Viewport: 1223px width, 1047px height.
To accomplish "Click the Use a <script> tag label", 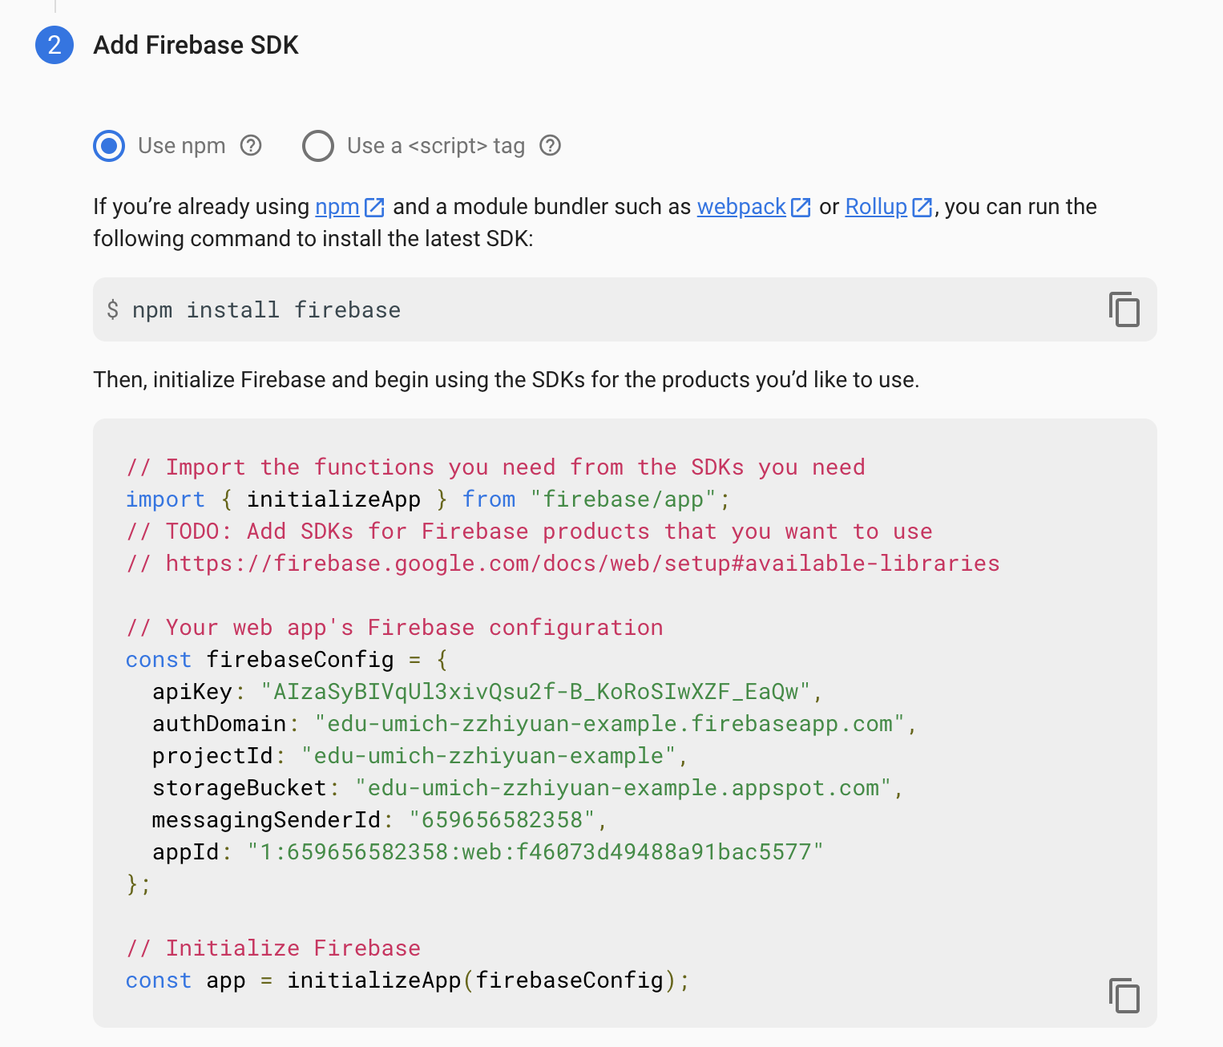I will pyautogui.click(x=436, y=146).
